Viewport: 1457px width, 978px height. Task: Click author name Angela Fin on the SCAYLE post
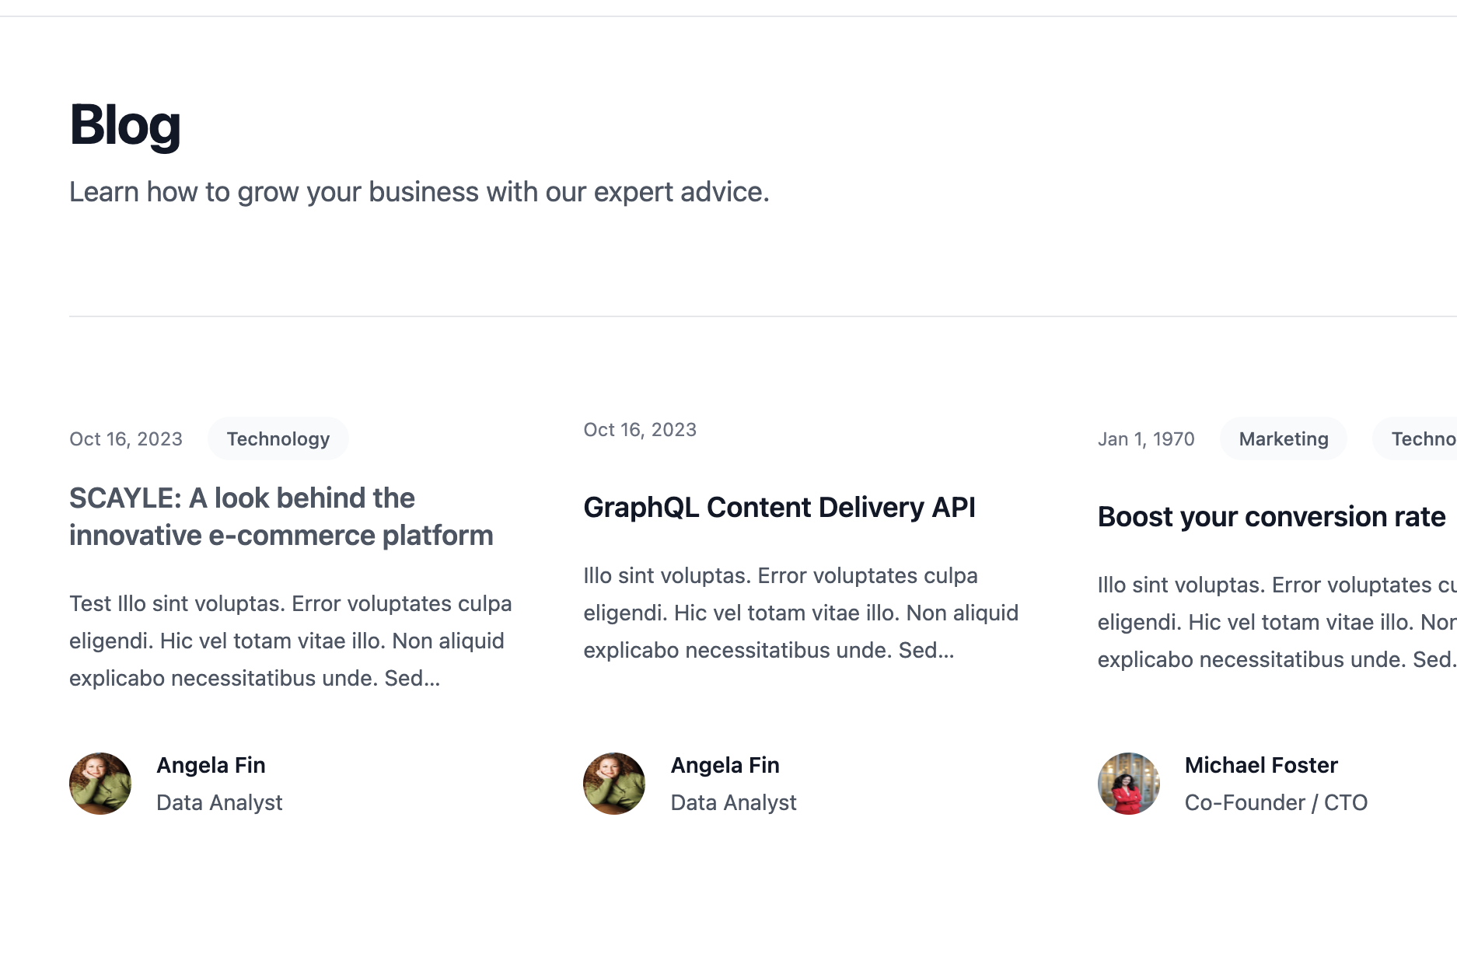click(x=211, y=766)
